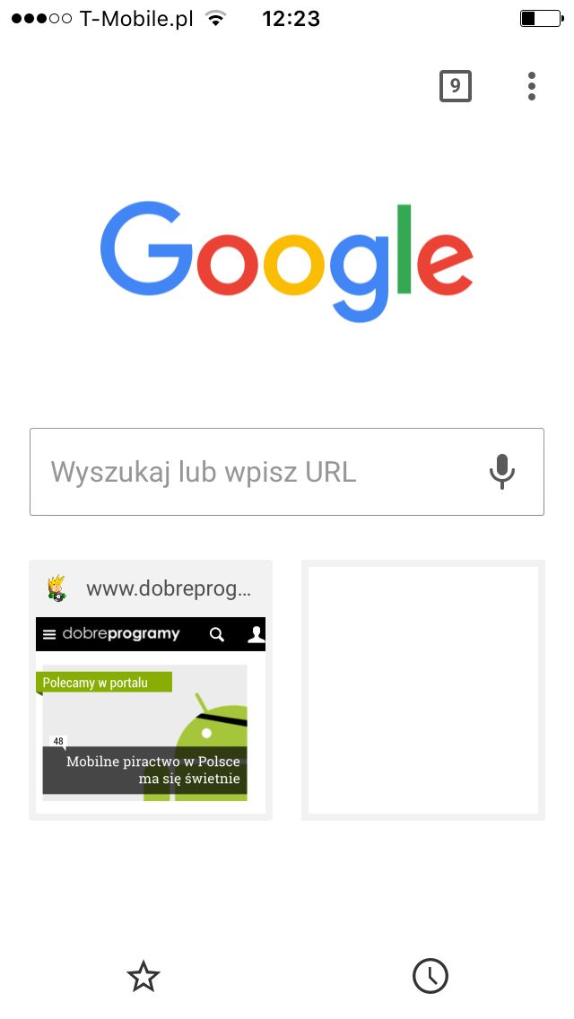Tap the 48 comment count badge

(58, 741)
